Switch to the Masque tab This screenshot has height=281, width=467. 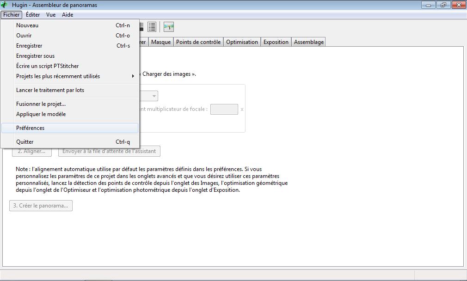[x=161, y=42]
